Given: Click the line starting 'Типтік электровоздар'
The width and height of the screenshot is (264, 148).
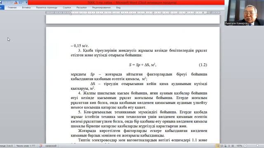Looking at the screenshot, I should tap(143, 140).
